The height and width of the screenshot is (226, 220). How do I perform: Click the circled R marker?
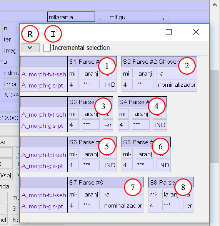click(30, 34)
